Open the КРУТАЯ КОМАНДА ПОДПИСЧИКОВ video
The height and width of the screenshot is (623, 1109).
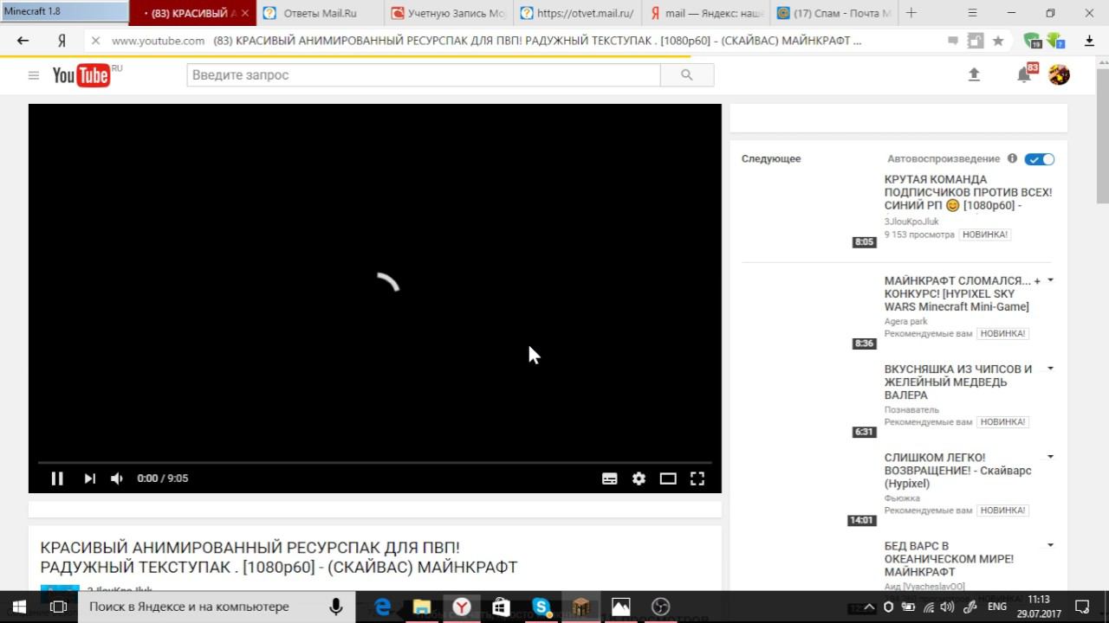(x=968, y=192)
